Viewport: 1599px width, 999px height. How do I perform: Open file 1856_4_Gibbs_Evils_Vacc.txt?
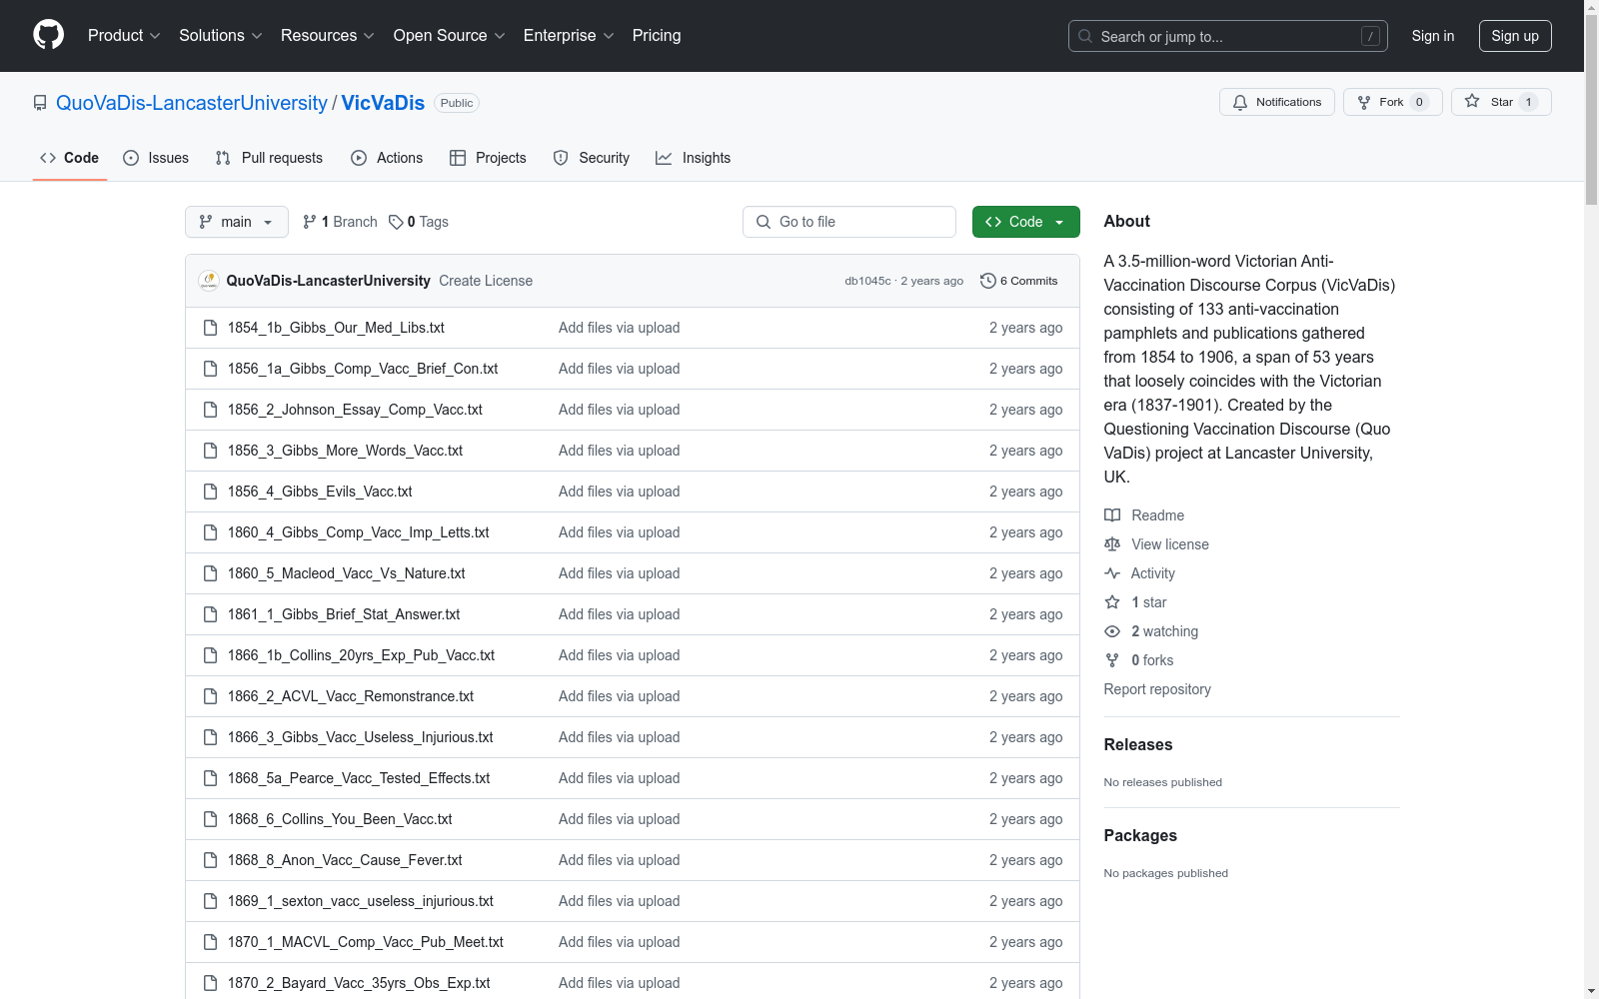pos(320,492)
